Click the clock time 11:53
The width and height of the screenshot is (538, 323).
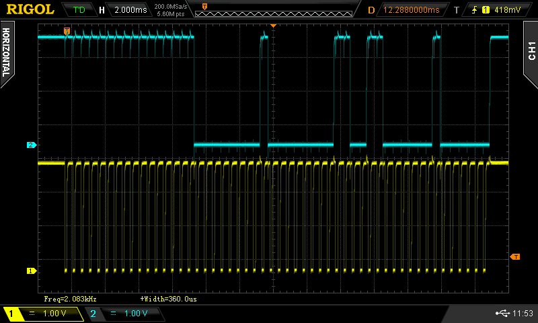(523, 313)
